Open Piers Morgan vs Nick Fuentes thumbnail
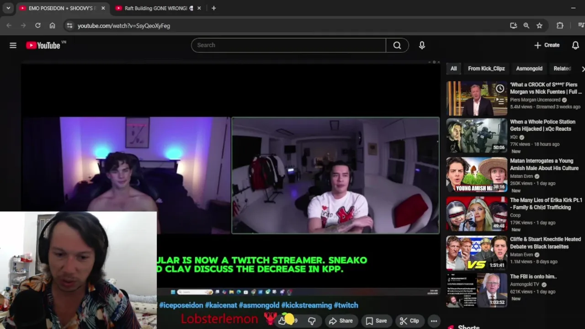 (477, 98)
